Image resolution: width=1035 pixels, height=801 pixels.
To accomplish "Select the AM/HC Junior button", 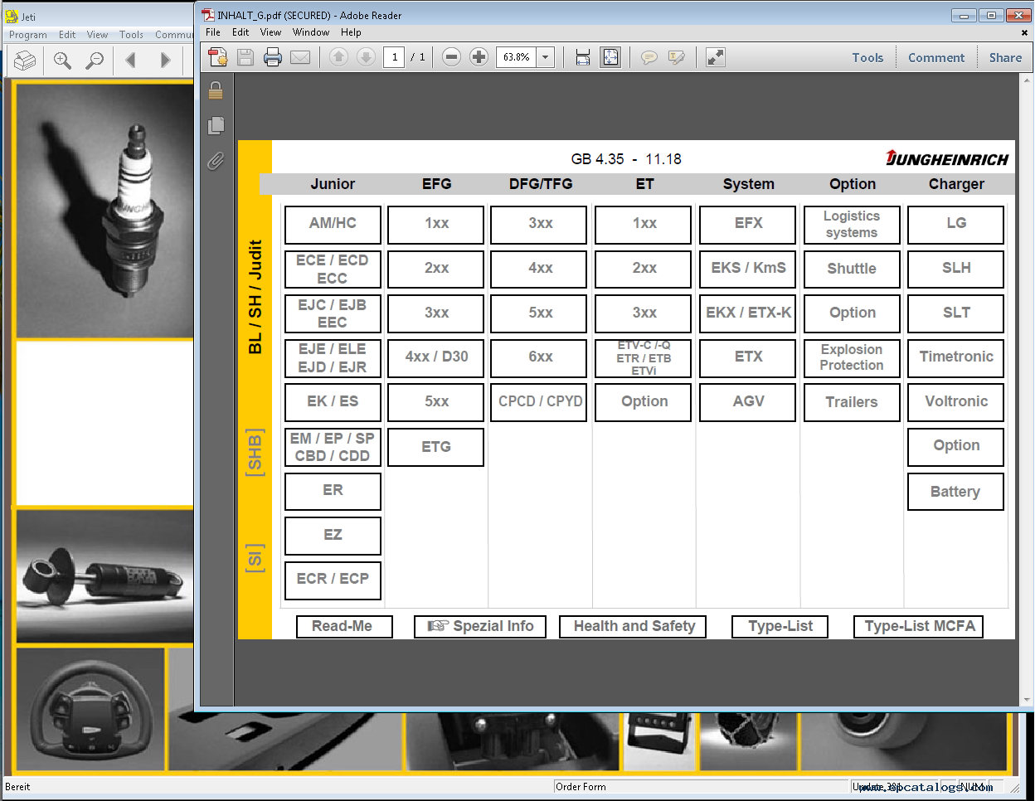I will point(333,224).
